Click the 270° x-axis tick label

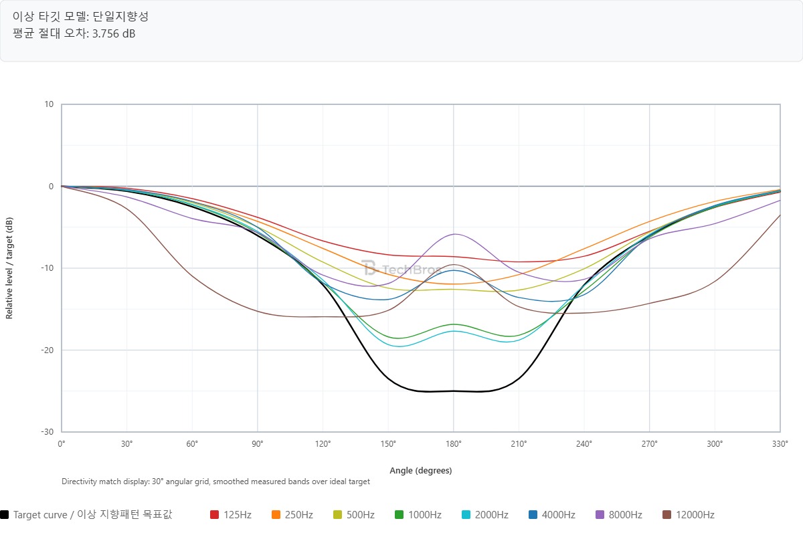(650, 443)
